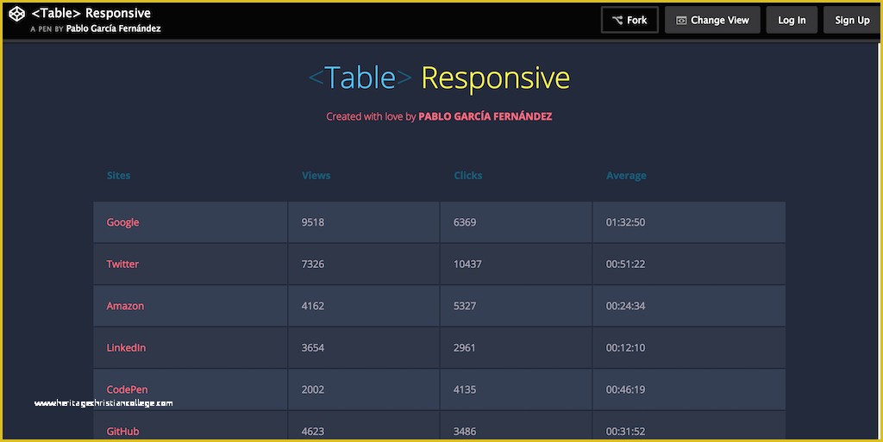The image size is (883, 442).
Task: Select GitHub views value 4623
Action: pos(312,432)
